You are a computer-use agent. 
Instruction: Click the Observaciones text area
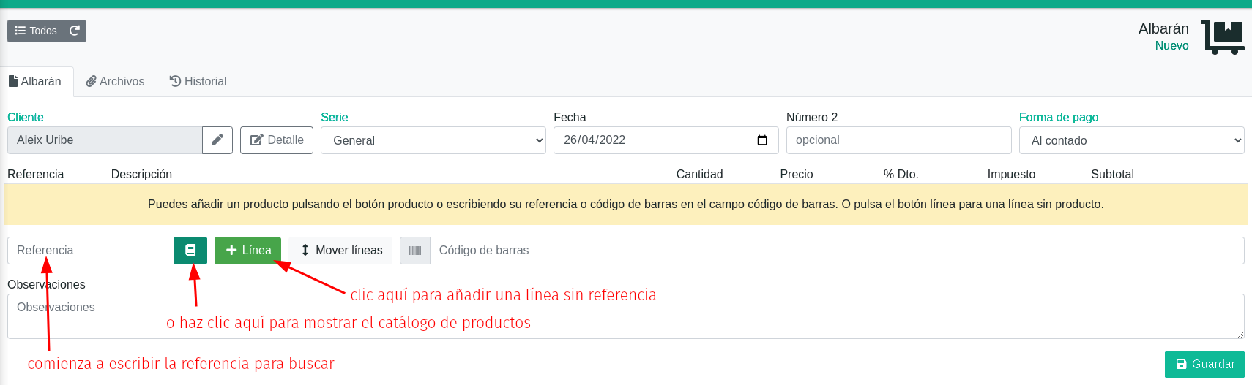click(626, 316)
